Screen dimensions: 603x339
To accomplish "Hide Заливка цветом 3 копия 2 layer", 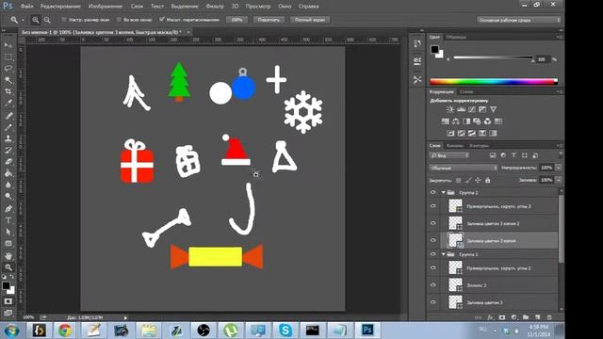I will click(433, 223).
